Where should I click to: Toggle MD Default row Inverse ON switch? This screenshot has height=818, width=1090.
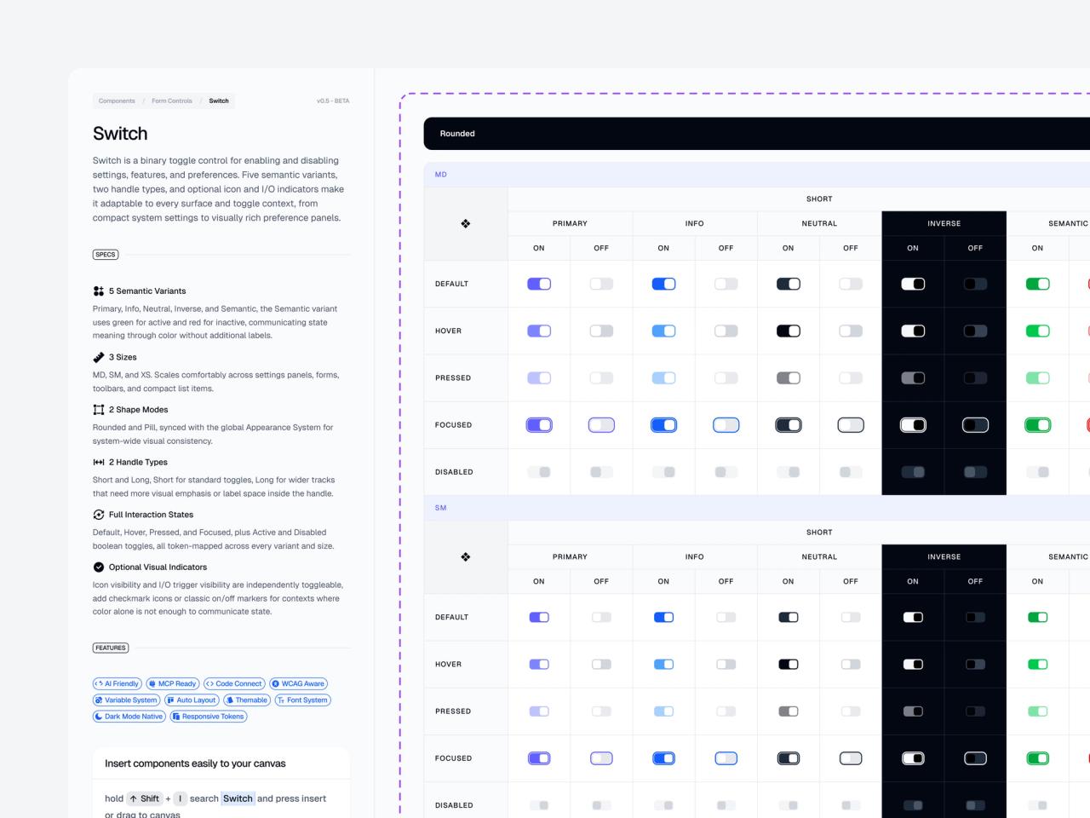(x=913, y=284)
